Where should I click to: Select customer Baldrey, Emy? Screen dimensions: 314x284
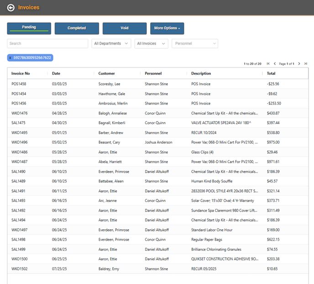tap(109, 269)
